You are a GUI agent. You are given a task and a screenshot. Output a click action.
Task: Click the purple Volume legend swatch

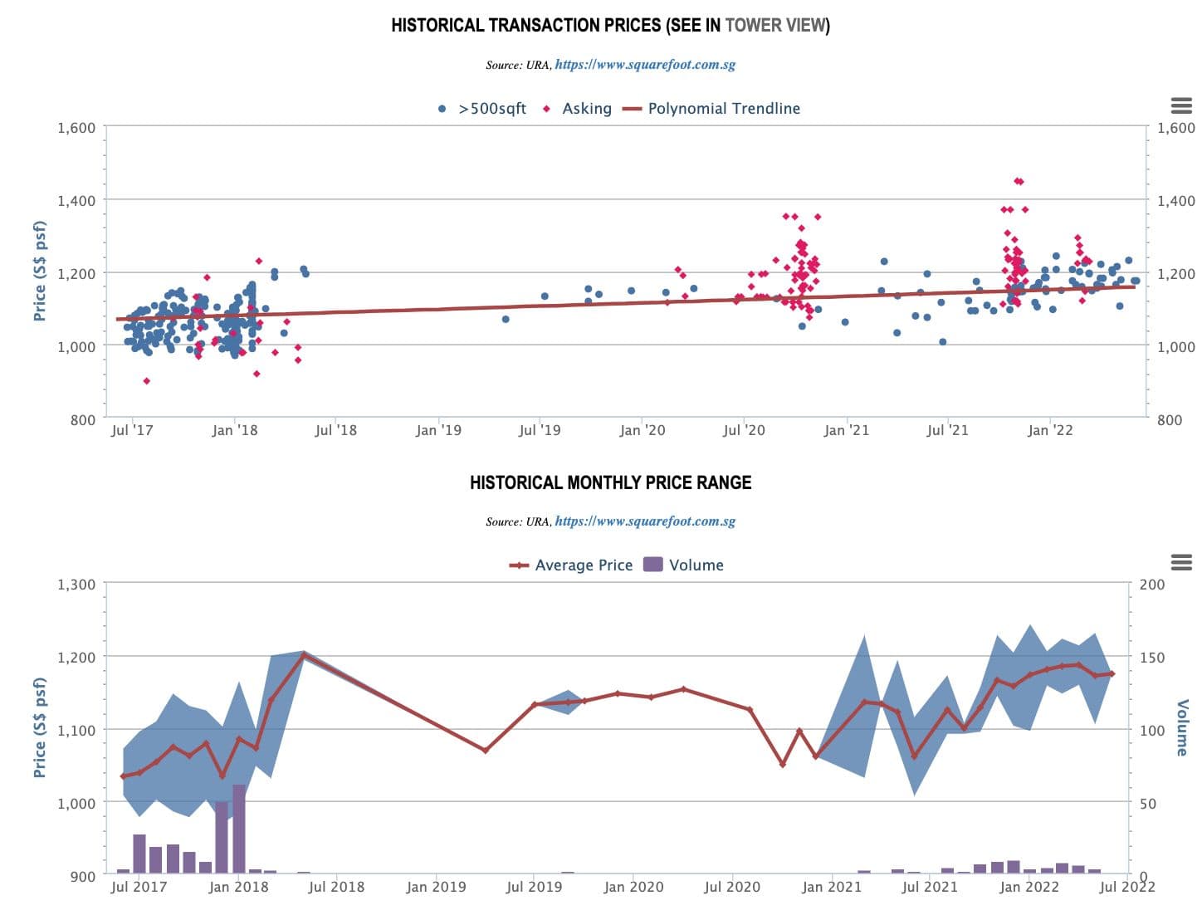pyautogui.click(x=653, y=565)
